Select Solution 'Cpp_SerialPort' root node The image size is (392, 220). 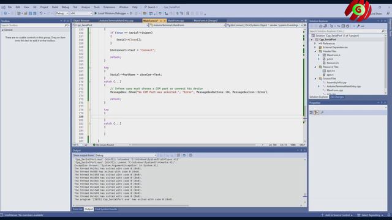tap(337, 35)
